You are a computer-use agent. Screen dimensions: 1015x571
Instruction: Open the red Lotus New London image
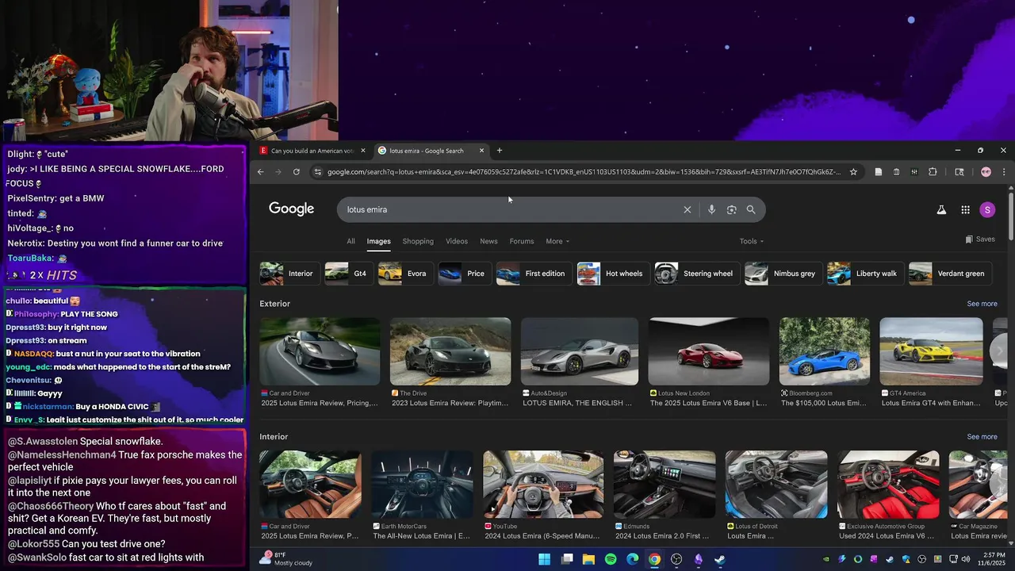click(708, 351)
